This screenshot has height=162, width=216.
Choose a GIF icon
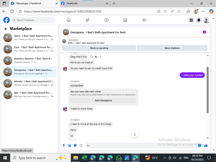(81, 146)
